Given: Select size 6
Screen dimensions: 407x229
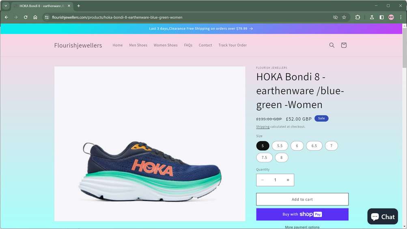Looking at the screenshot, I should [297, 146].
